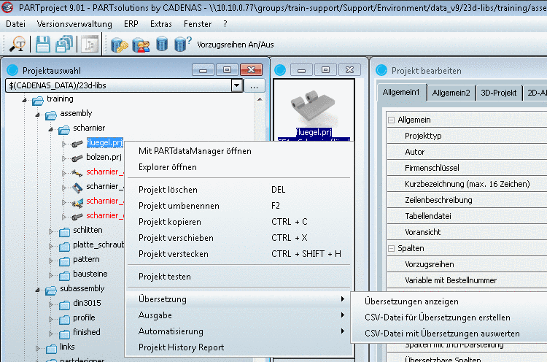
Task: Click the scharnier folder icon
Action: click(64, 130)
